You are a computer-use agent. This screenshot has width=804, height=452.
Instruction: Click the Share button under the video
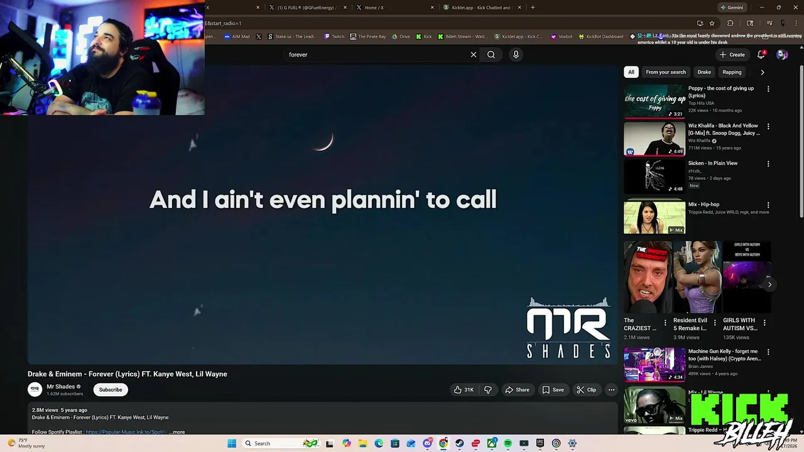tap(517, 390)
